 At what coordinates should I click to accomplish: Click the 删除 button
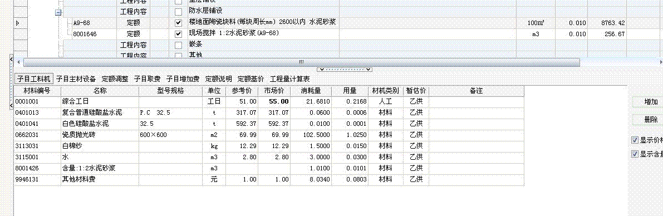(648, 120)
